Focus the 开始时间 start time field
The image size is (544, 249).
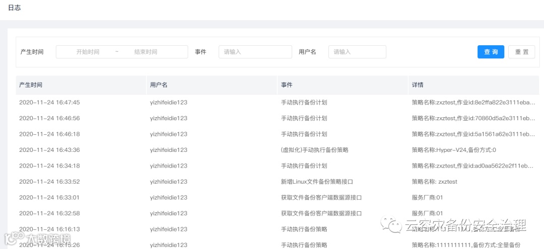pyautogui.click(x=88, y=52)
